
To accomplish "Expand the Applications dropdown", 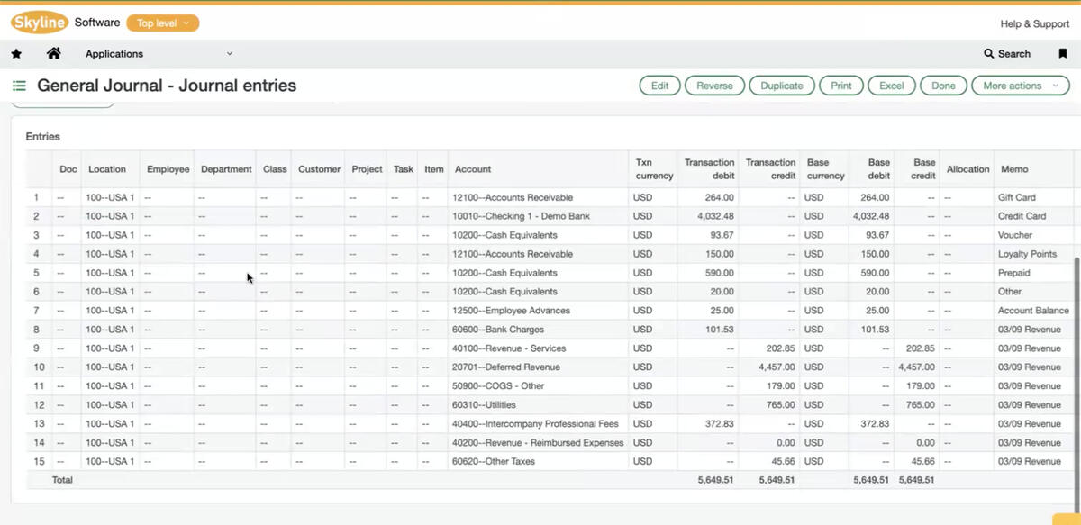I will [230, 53].
